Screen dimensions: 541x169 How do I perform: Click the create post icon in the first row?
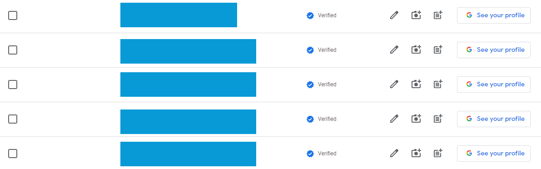438,15
